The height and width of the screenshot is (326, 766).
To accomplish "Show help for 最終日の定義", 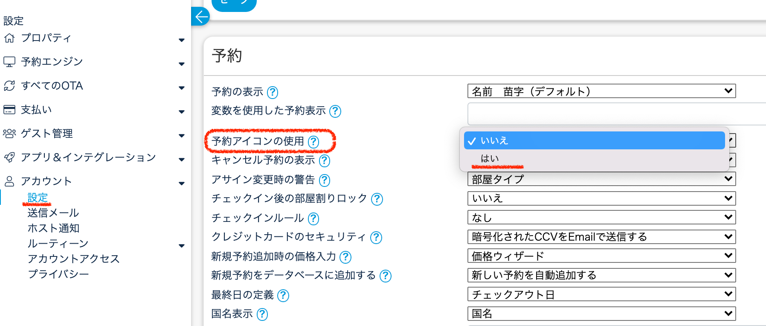I will (x=283, y=295).
